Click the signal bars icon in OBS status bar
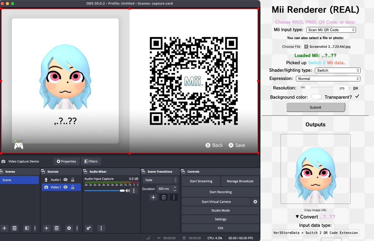374x241 pixels. pos(148,238)
